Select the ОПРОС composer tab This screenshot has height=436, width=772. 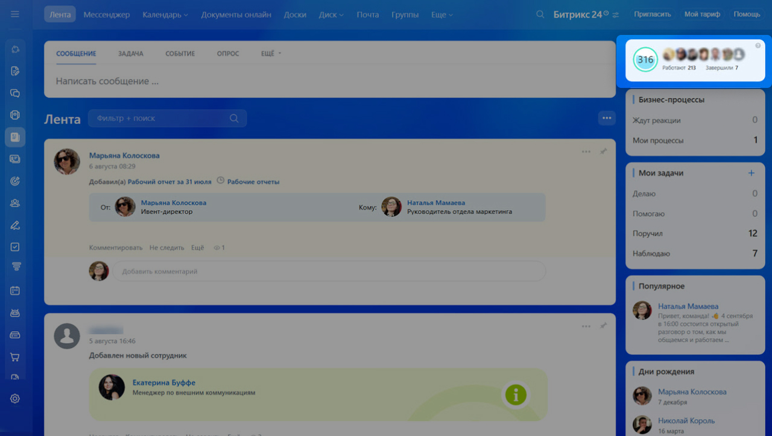(228, 54)
